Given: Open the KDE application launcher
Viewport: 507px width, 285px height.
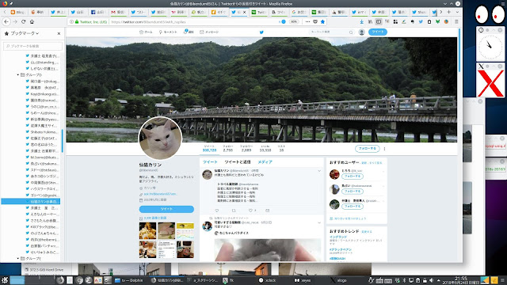Looking at the screenshot, I should click(5, 280).
